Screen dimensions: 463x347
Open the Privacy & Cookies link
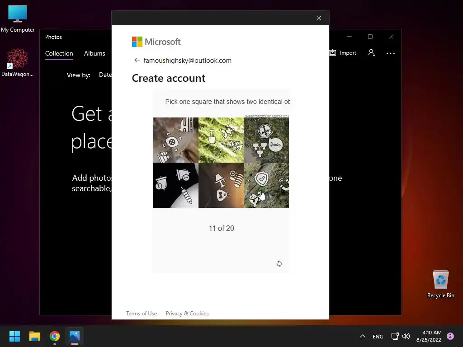click(x=187, y=314)
